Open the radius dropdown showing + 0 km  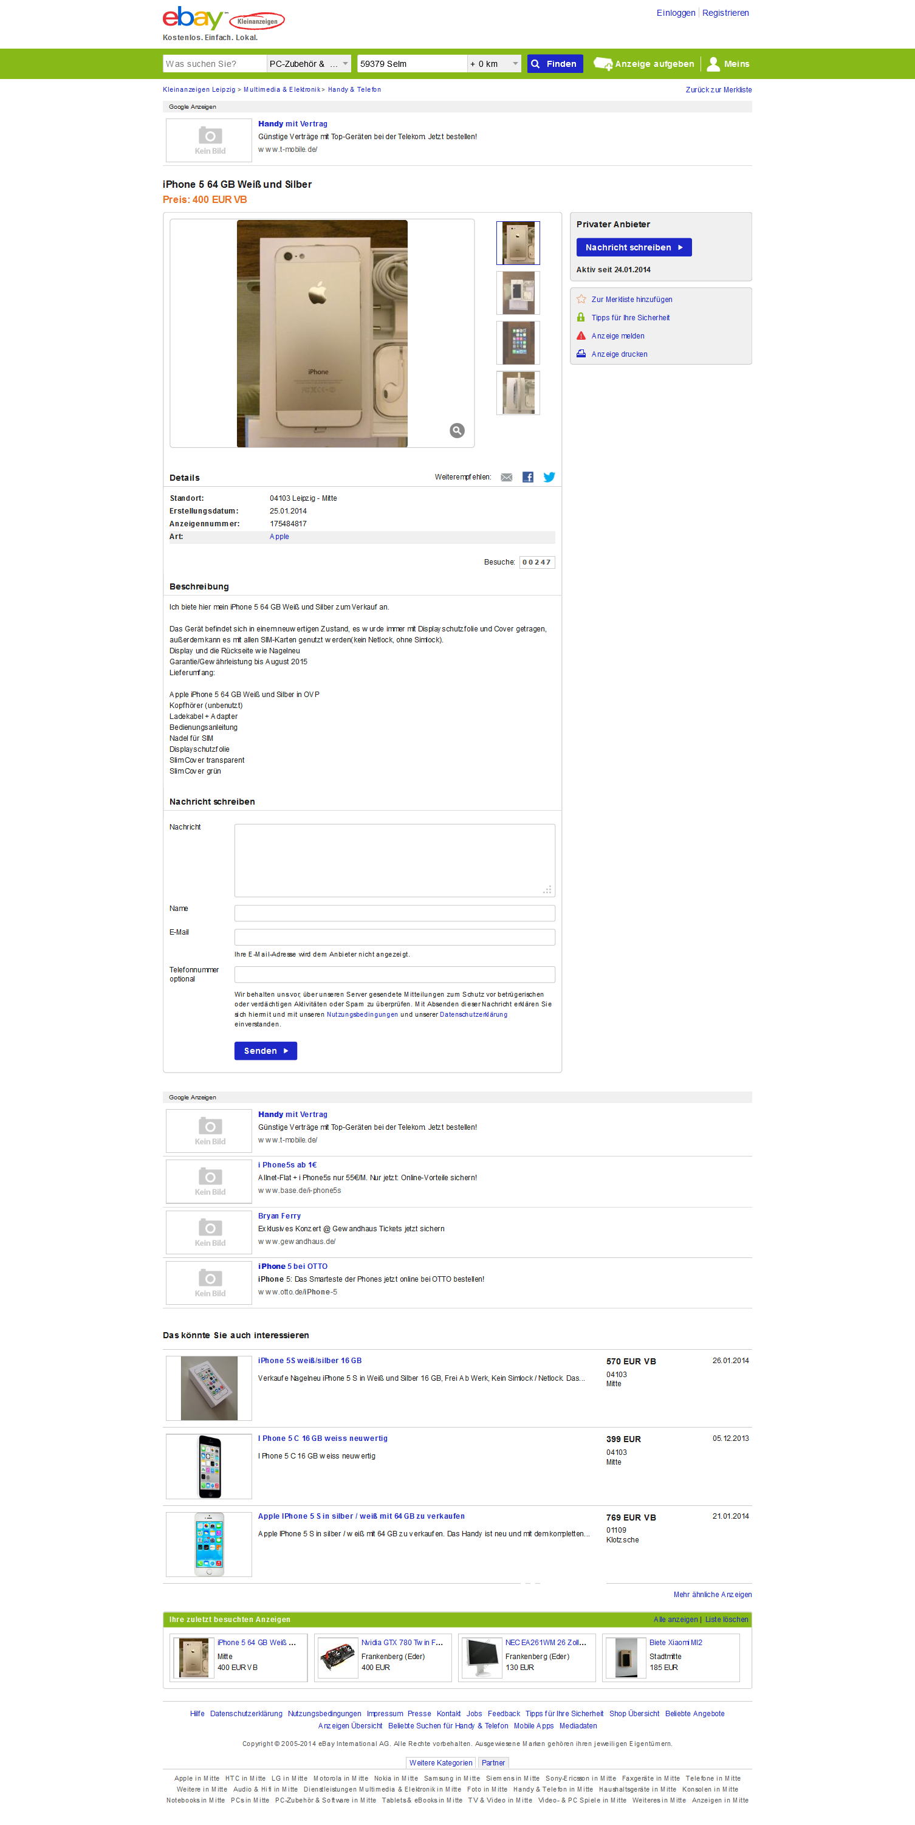(x=495, y=64)
